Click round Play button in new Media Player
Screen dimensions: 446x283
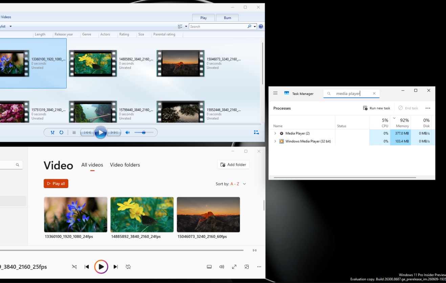101,267
